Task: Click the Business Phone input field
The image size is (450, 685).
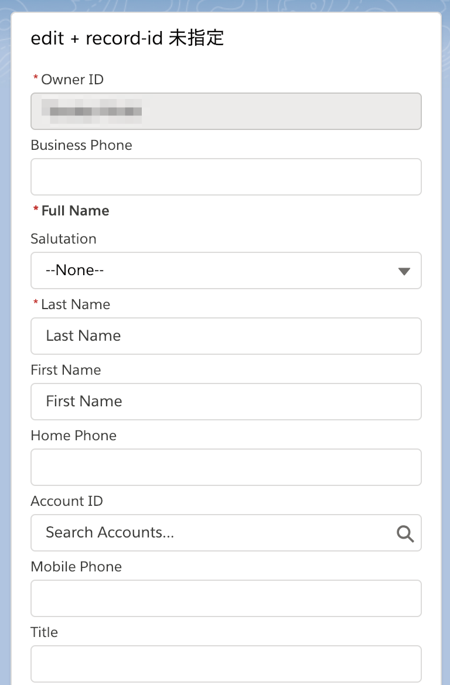Action: (226, 175)
